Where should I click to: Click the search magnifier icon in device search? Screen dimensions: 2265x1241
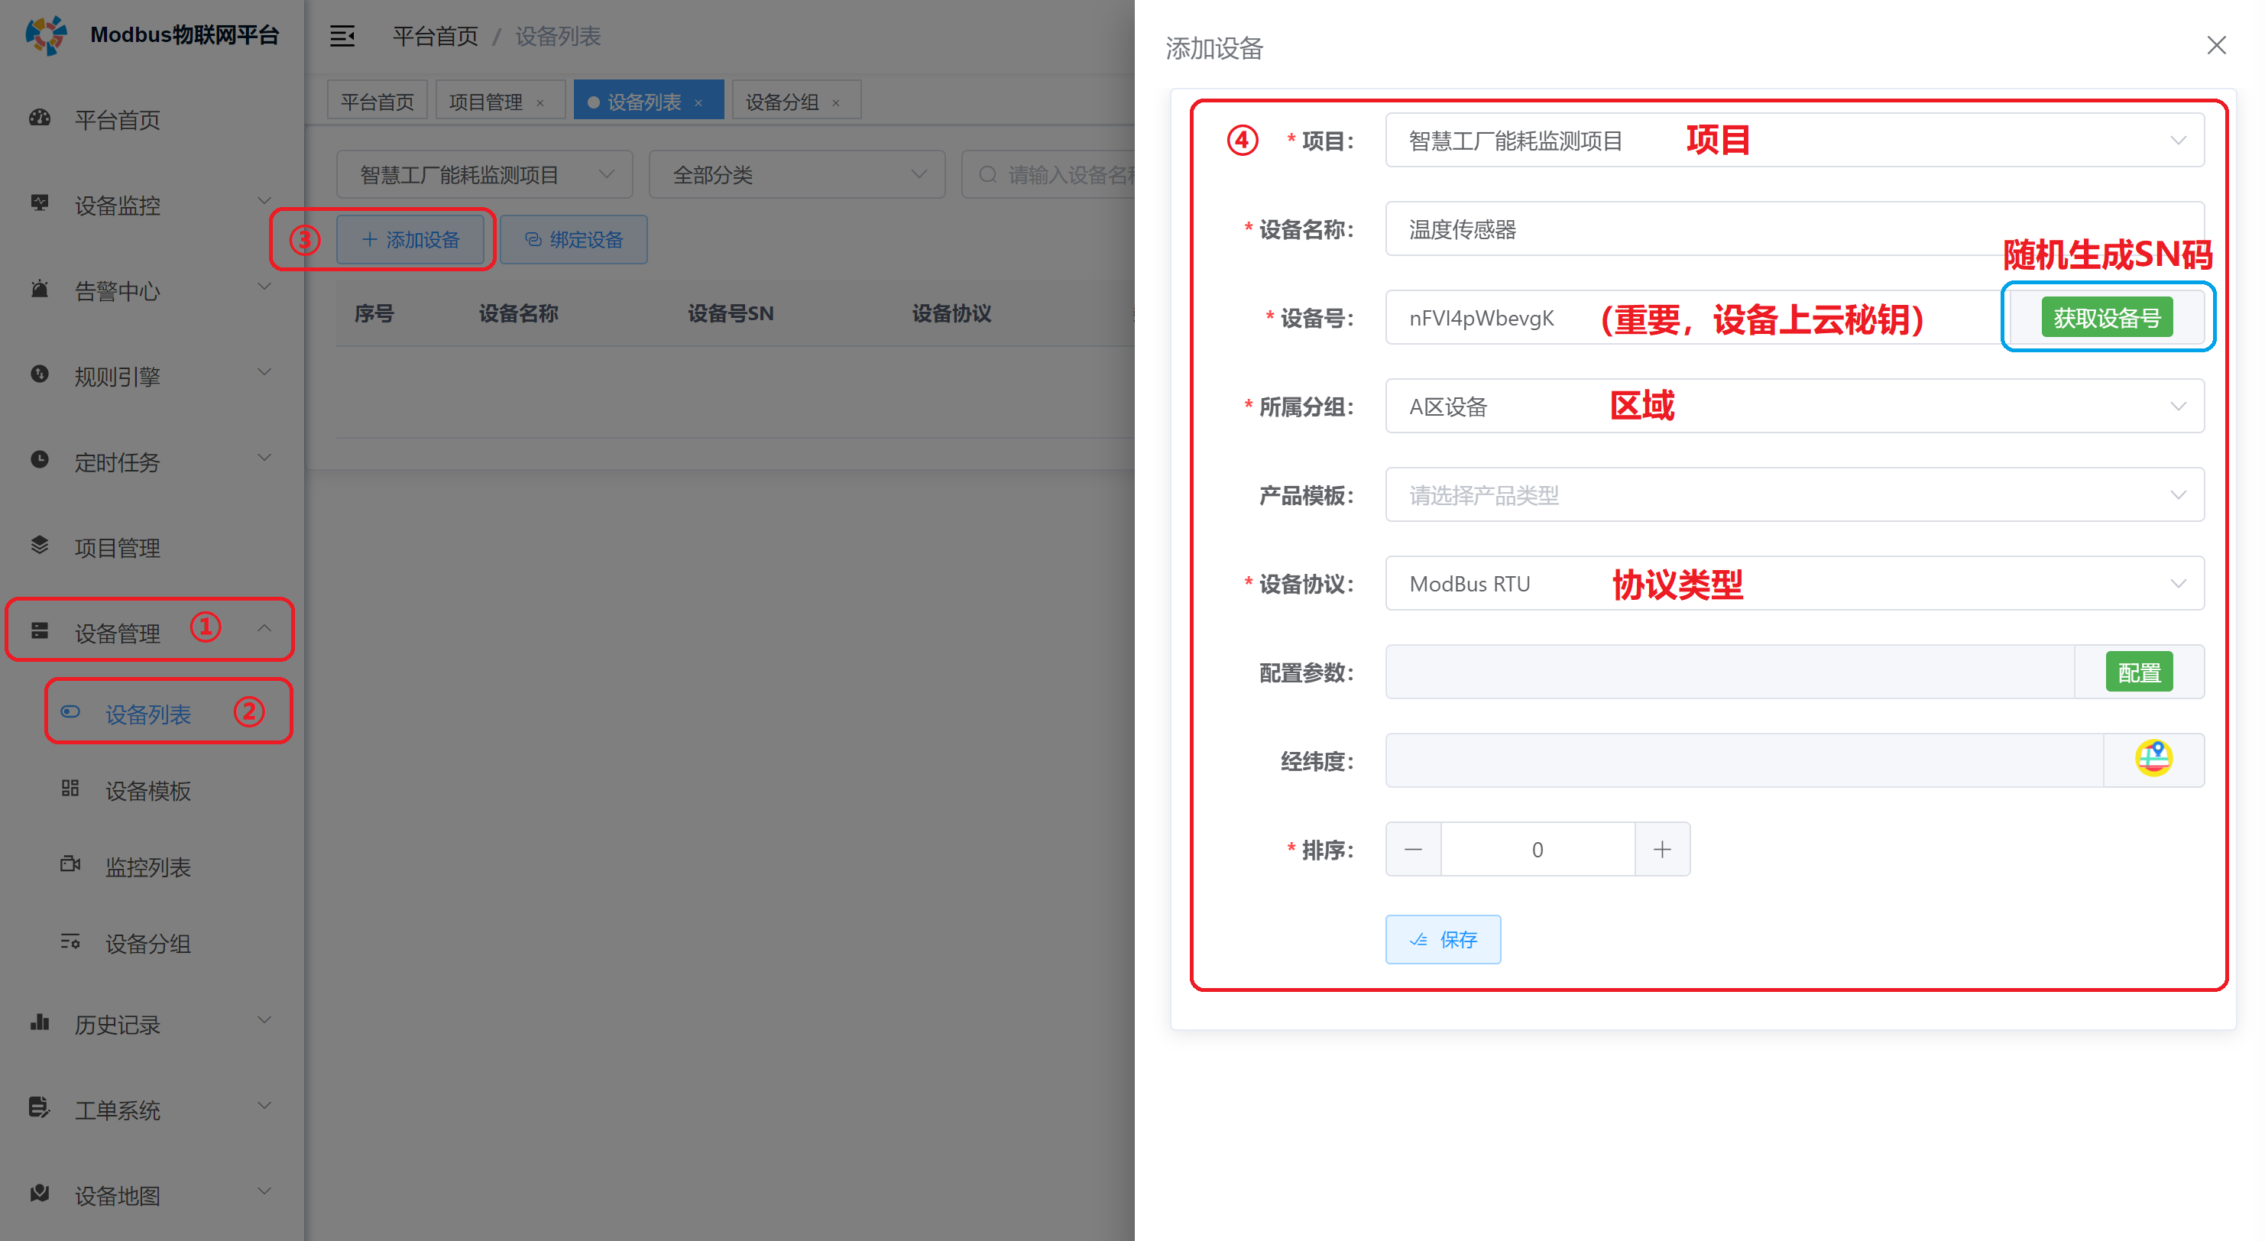click(x=987, y=175)
